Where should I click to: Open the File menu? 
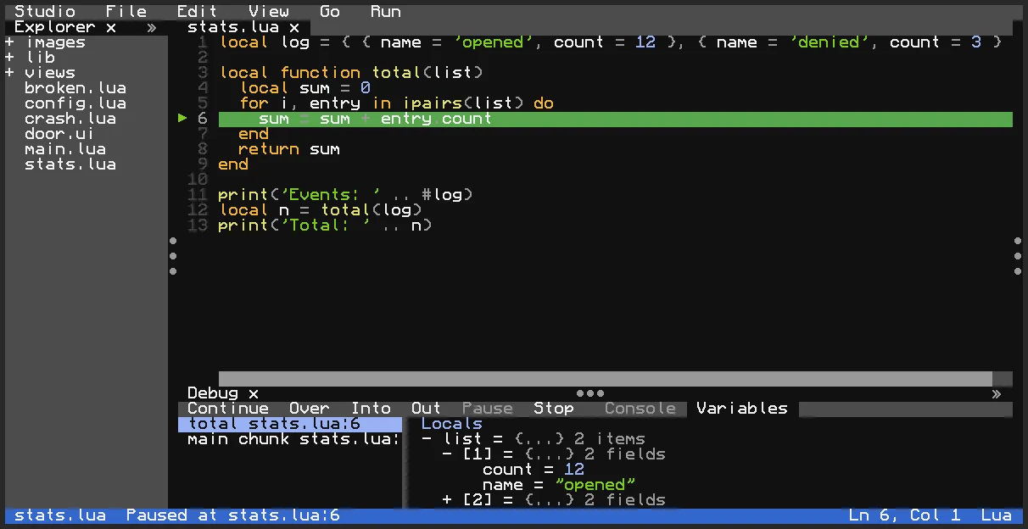(126, 12)
